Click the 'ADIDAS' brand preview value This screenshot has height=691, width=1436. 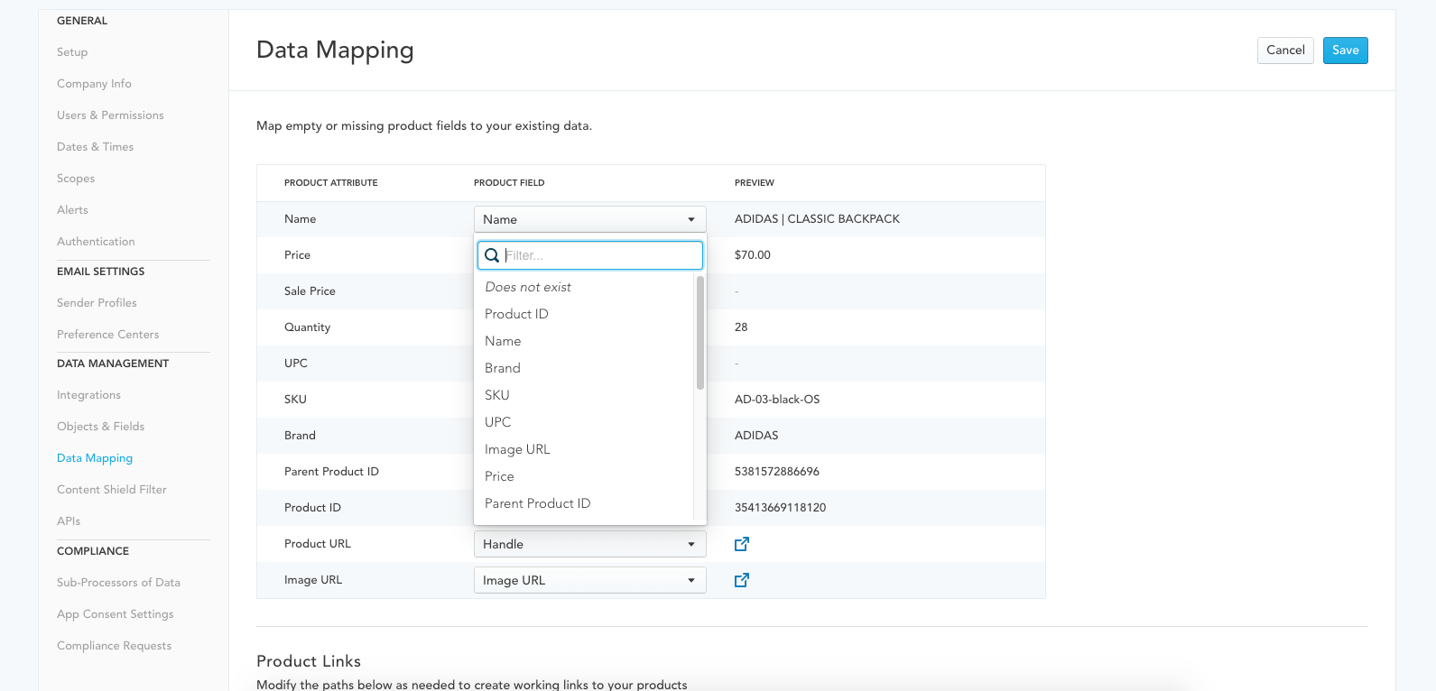coord(756,436)
